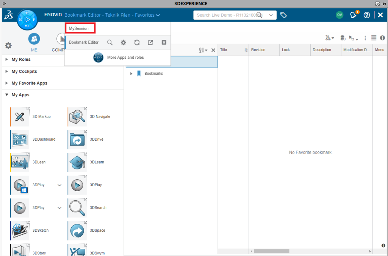The width and height of the screenshot is (388, 256).
Task: Open the search box dropdown arrow
Action: tap(271, 15)
